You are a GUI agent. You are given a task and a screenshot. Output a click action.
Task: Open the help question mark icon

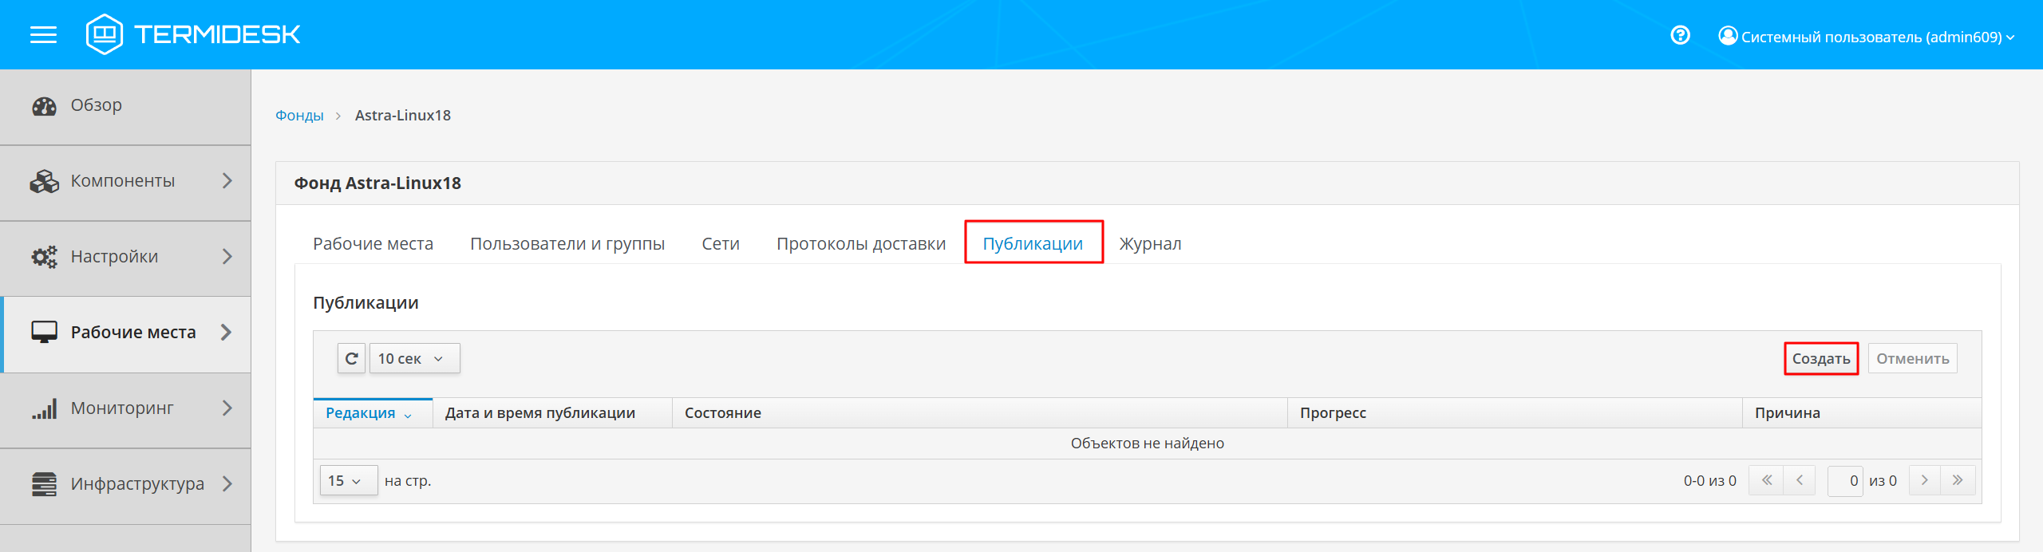click(x=1680, y=35)
